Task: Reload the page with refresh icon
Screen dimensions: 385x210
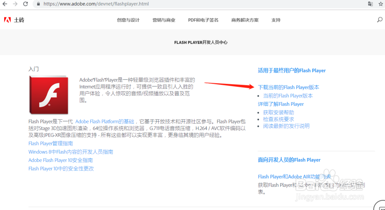Action: click(x=25, y=4)
